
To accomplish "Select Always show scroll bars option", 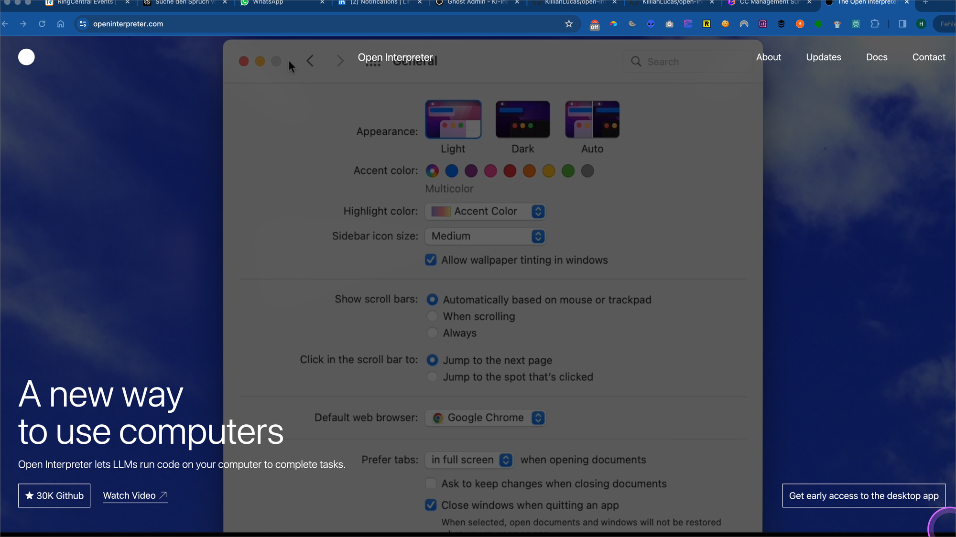I will [432, 333].
